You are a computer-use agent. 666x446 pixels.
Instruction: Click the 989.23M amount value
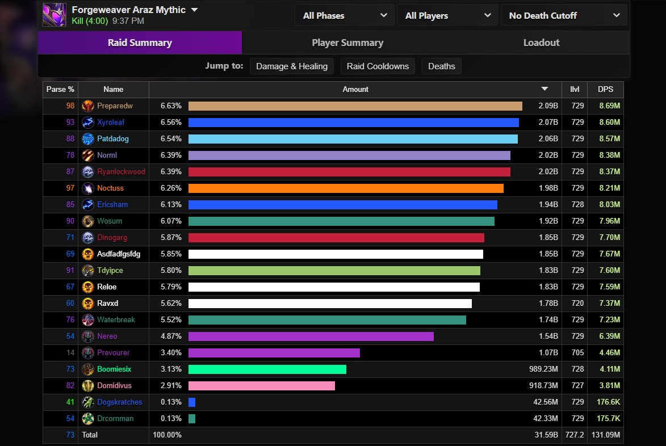pyautogui.click(x=543, y=369)
